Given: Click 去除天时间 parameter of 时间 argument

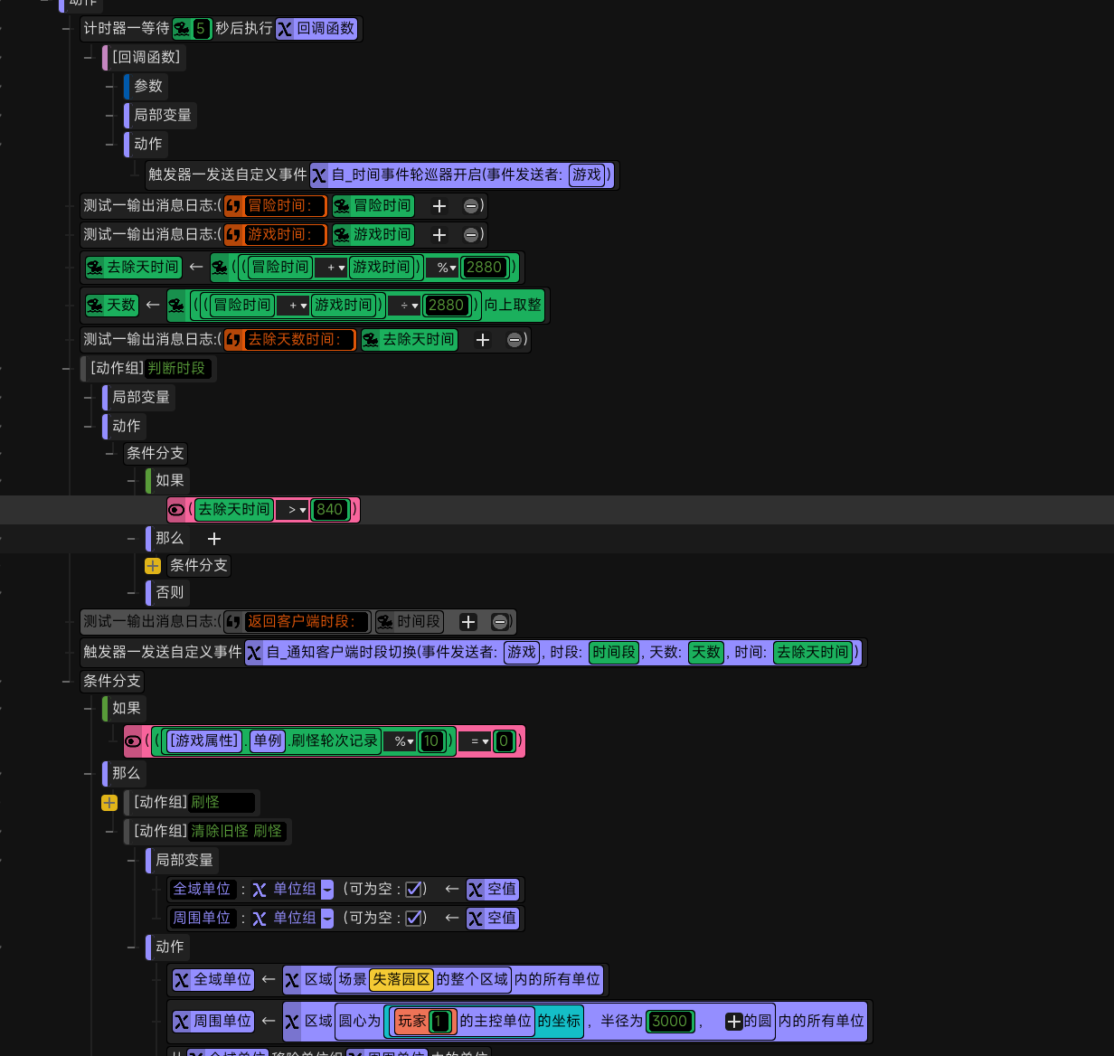Looking at the screenshot, I should coord(813,653).
